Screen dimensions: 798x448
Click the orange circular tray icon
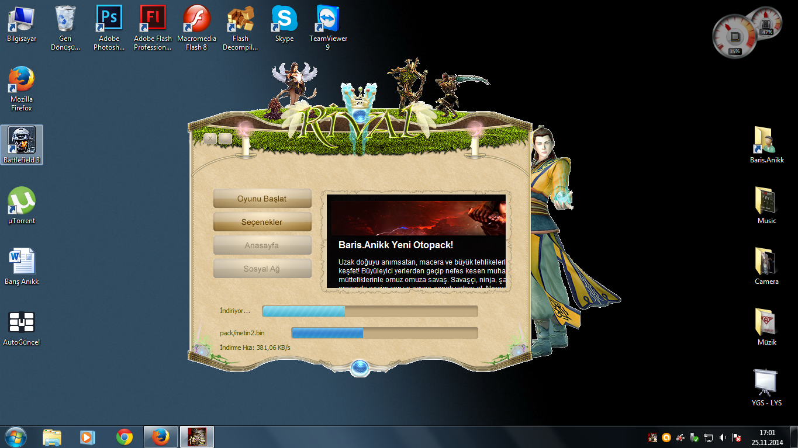pos(666,437)
